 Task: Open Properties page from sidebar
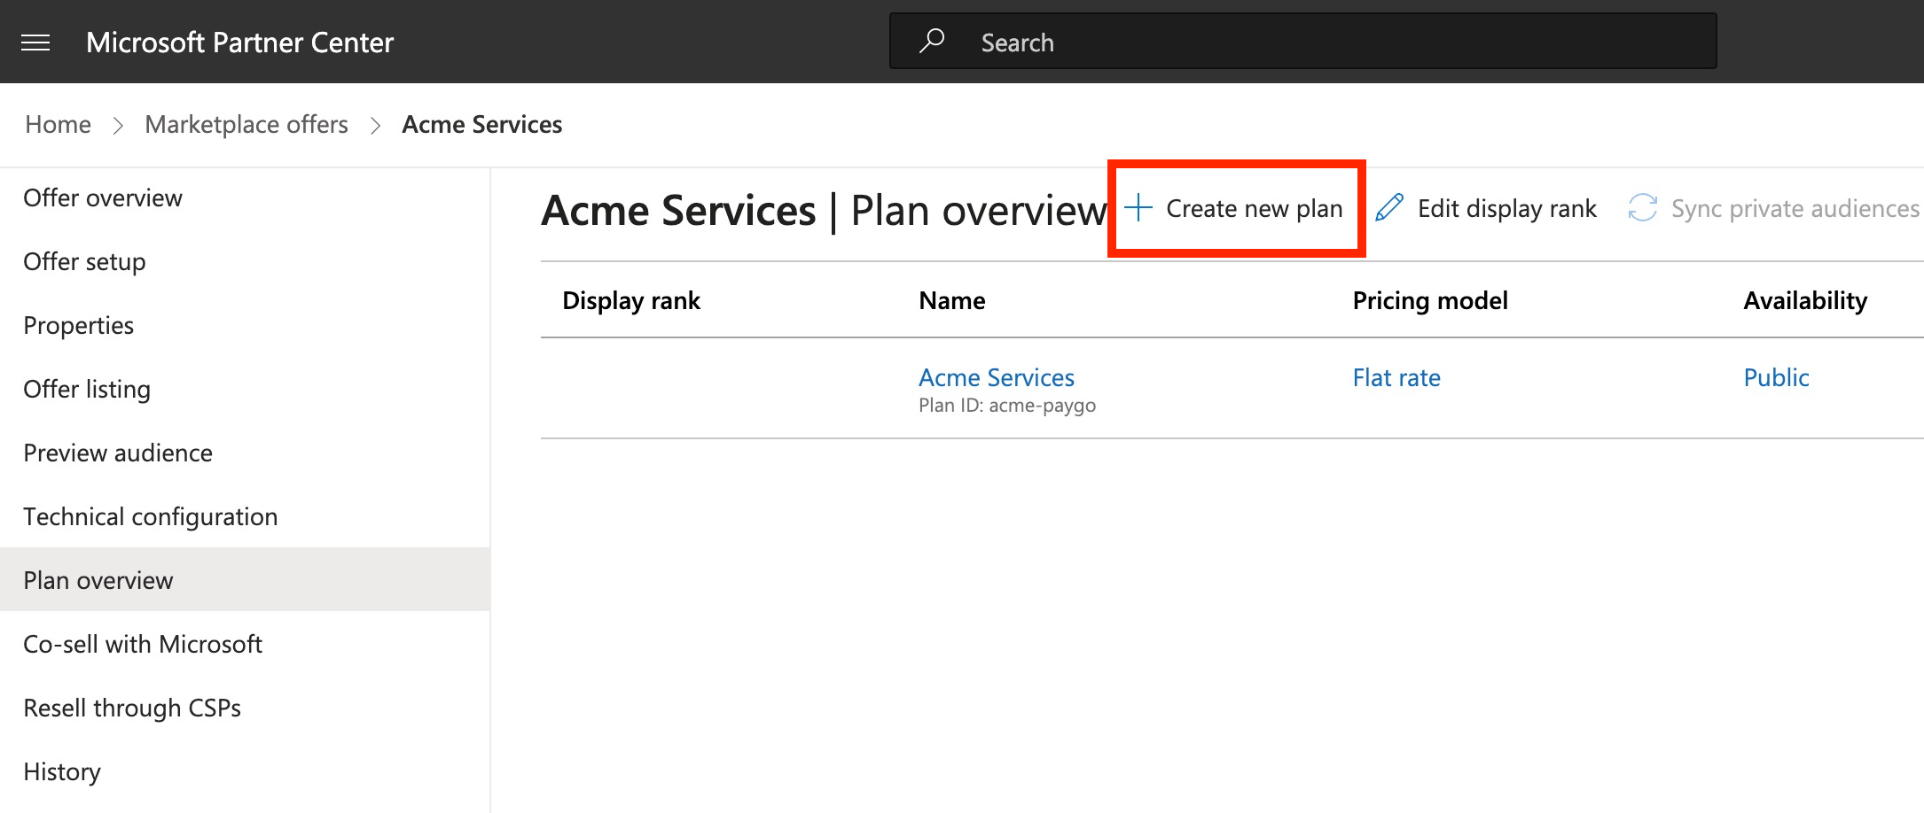tap(78, 326)
